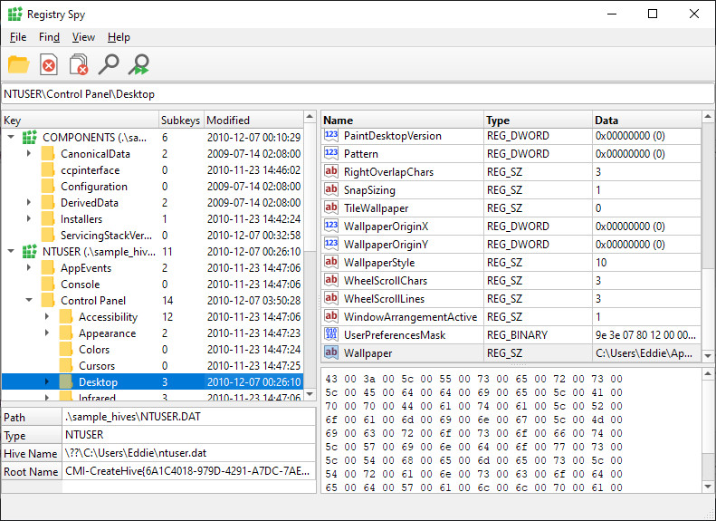Collapse the Control Panel key

click(x=29, y=300)
